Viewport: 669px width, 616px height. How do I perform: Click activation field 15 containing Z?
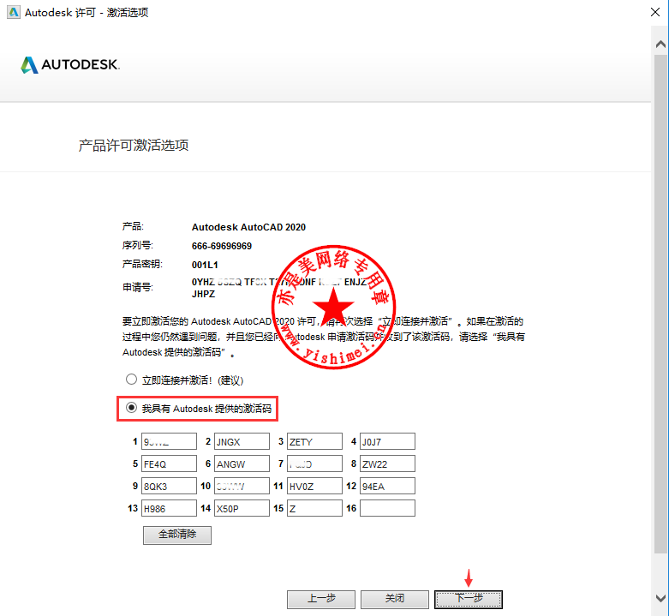pos(315,509)
